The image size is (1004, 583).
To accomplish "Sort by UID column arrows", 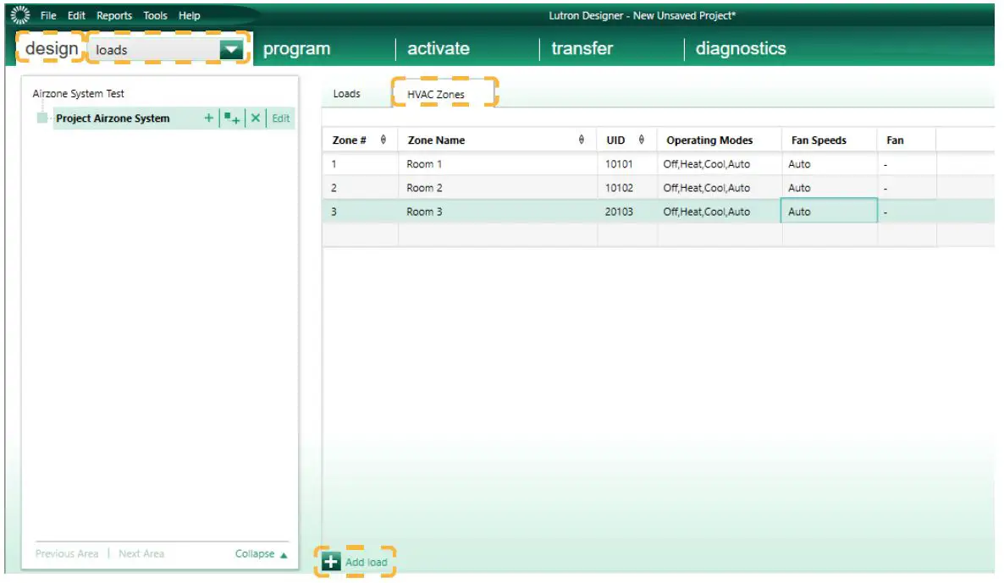I will [641, 140].
